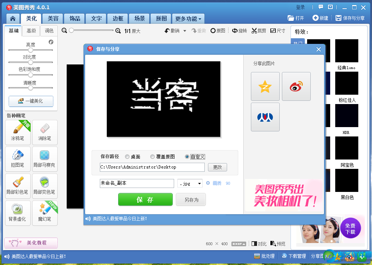The image size is (372, 265).
Task: Switch to 场景 tab
Action: coord(139,19)
